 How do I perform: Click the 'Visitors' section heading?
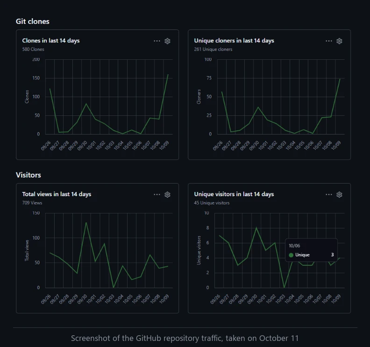28,175
